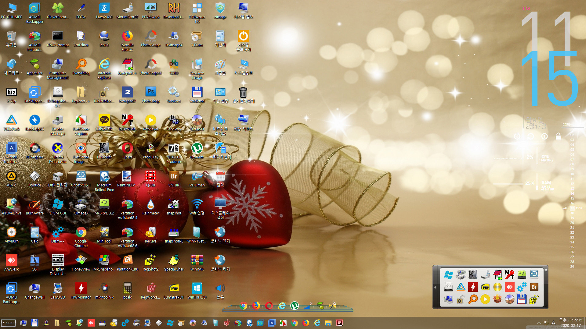This screenshot has width=586, height=329.
Task: Open ResourceHacker desktop icon
Action: pos(174,11)
